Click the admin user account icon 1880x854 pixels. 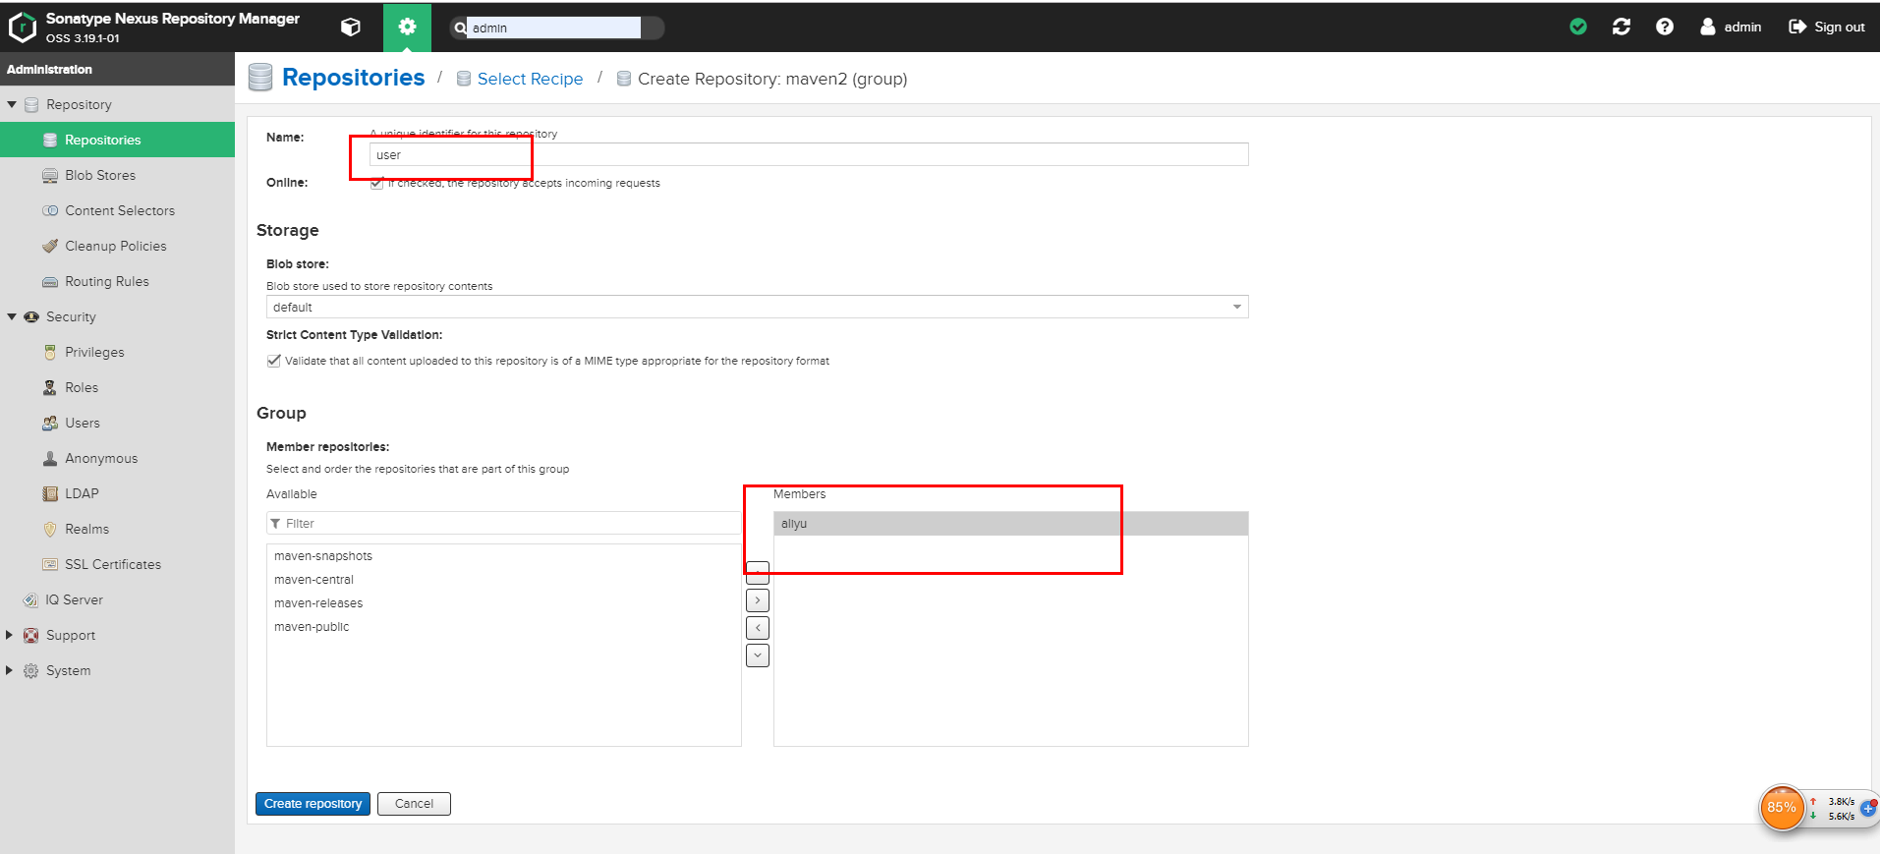click(x=1708, y=27)
